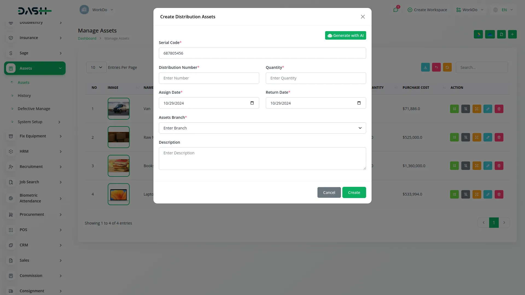525x295 pixels.
Task: Select the teal download export icon
Action: tap(425, 67)
